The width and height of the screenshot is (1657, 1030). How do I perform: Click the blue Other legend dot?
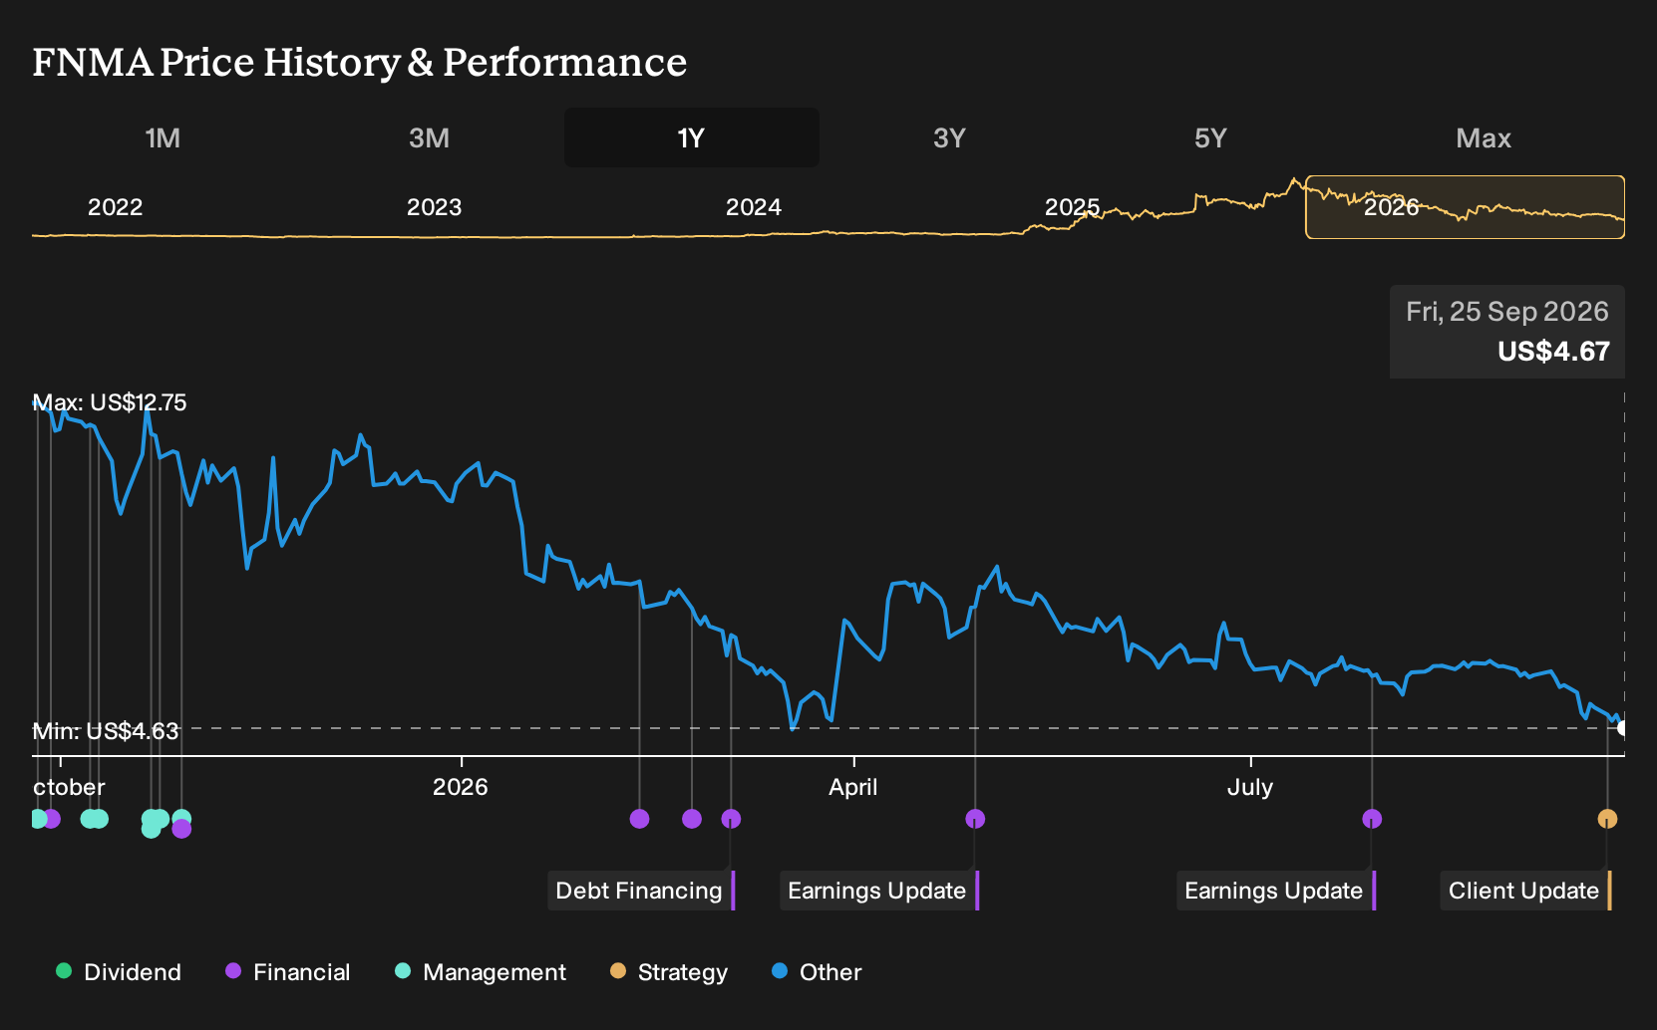780,971
